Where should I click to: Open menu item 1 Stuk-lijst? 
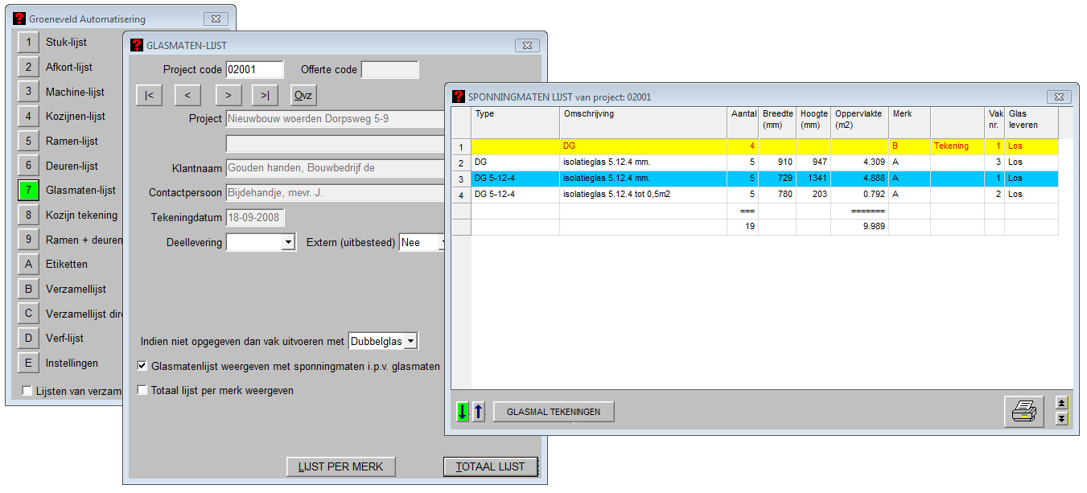tap(28, 42)
